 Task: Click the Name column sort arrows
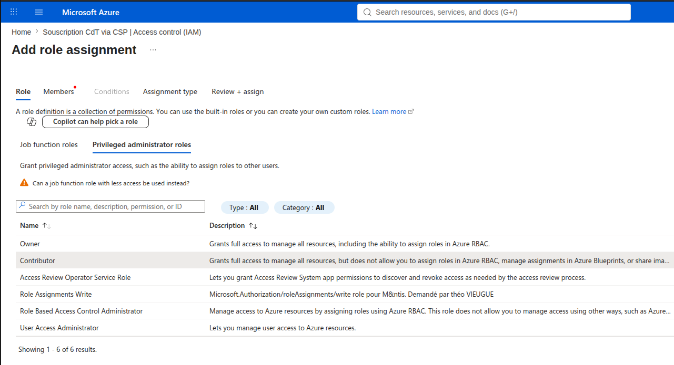coord(46,226)
